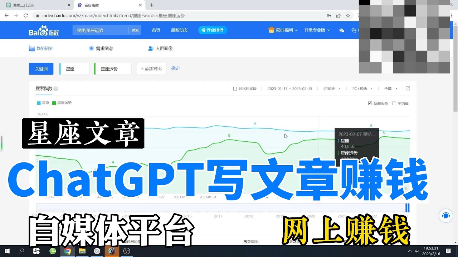The image size is (458, 257).
Task: Open the PC+移动 source dropdown
Action: pos(362,89)
